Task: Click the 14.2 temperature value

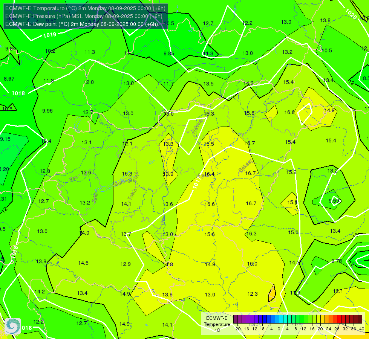Action: point(40,292)
